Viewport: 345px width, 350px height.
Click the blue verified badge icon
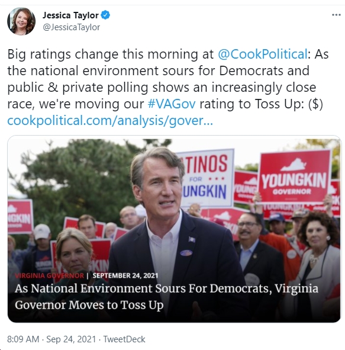105,15
